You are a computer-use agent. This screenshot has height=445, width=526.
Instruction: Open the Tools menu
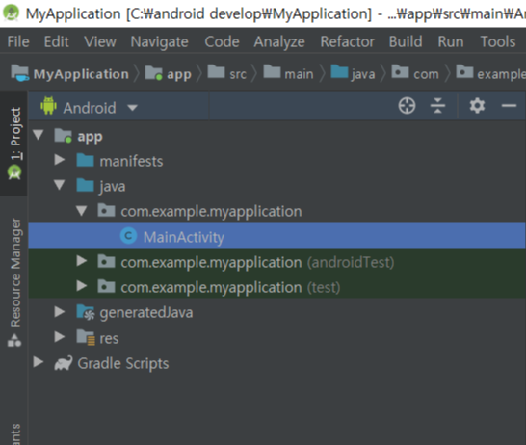(x=498, y=42)
